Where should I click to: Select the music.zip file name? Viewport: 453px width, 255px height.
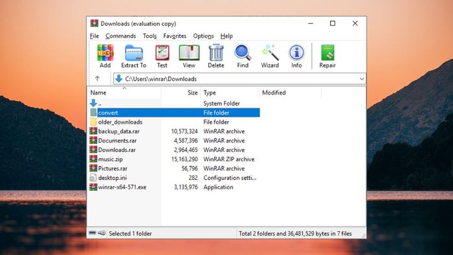[x=111, y=159]
